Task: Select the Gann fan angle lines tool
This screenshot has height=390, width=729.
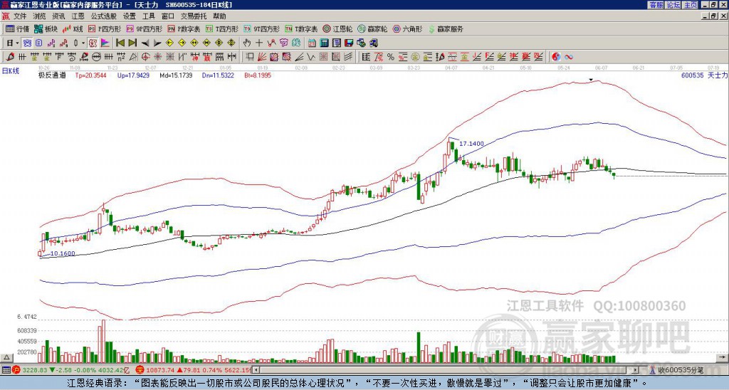Action: coord(262,57)
